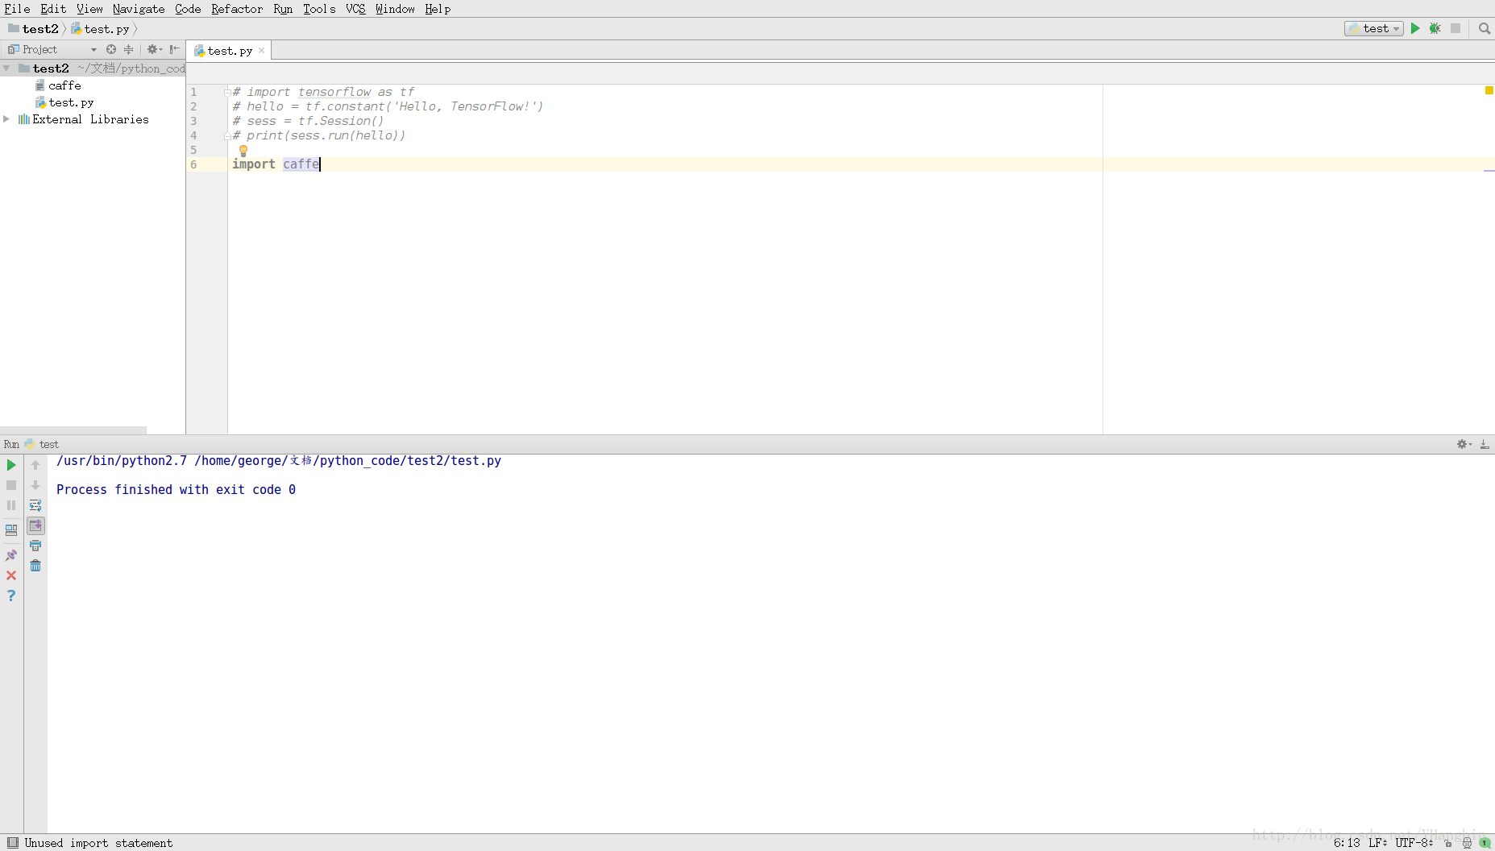Screen dimensions: 1495x851
Task: Open the test run configuration dropdown
Action: [1374, 28]
